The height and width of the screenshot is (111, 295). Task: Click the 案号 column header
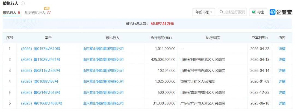(x=48, y=38)
